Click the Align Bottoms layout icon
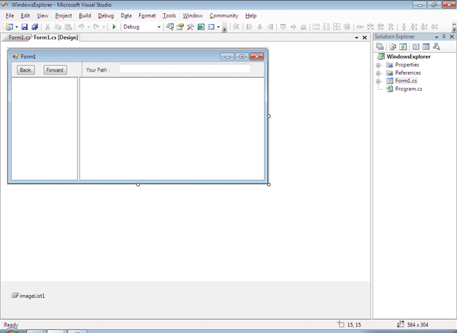The height and width of the screenshot is (333, 457). 303,27
